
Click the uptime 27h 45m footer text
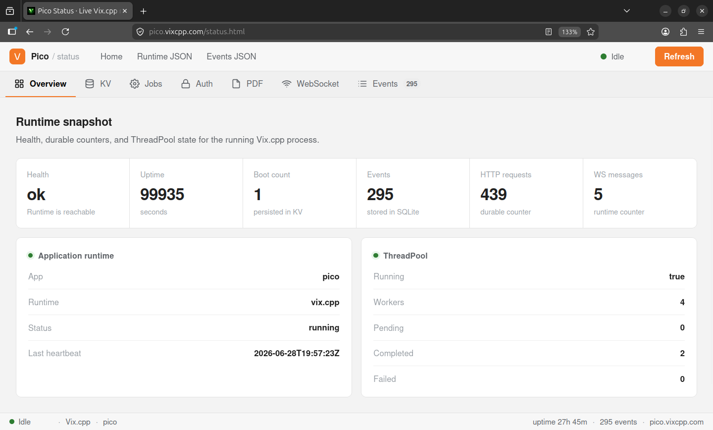[560, 422]
